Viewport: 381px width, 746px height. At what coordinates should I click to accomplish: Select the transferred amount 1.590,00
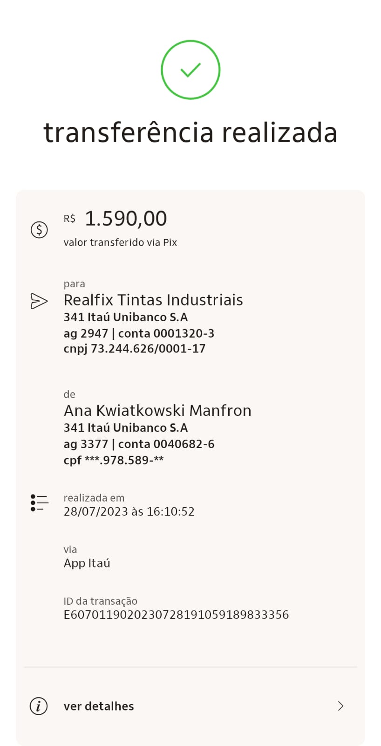[125, 219]
